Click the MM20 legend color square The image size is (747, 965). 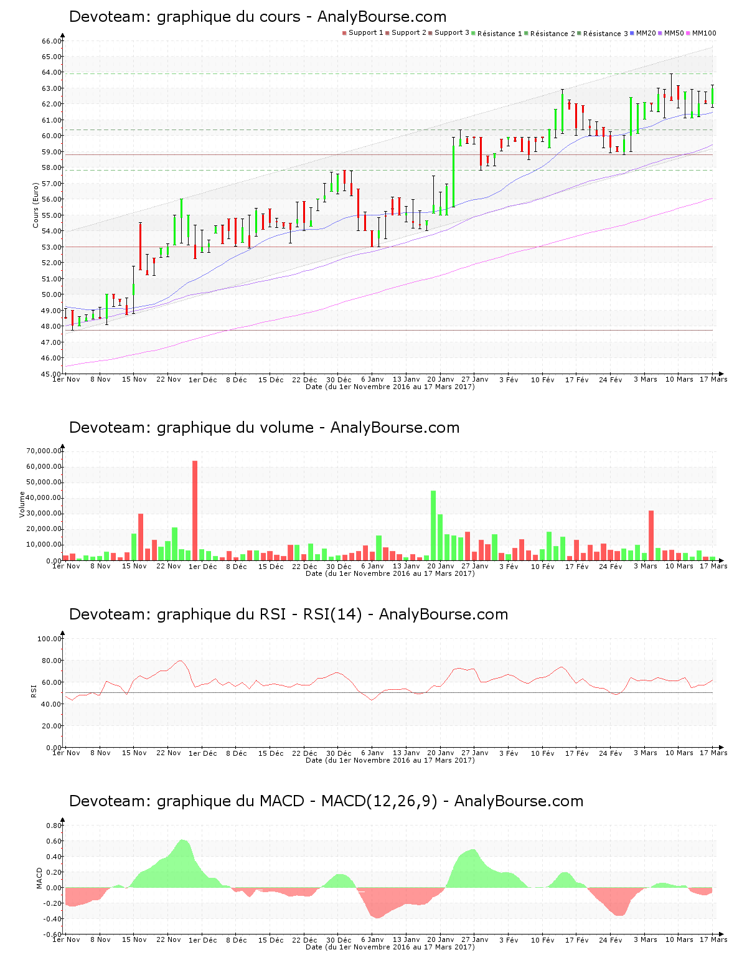click(632, 33)
